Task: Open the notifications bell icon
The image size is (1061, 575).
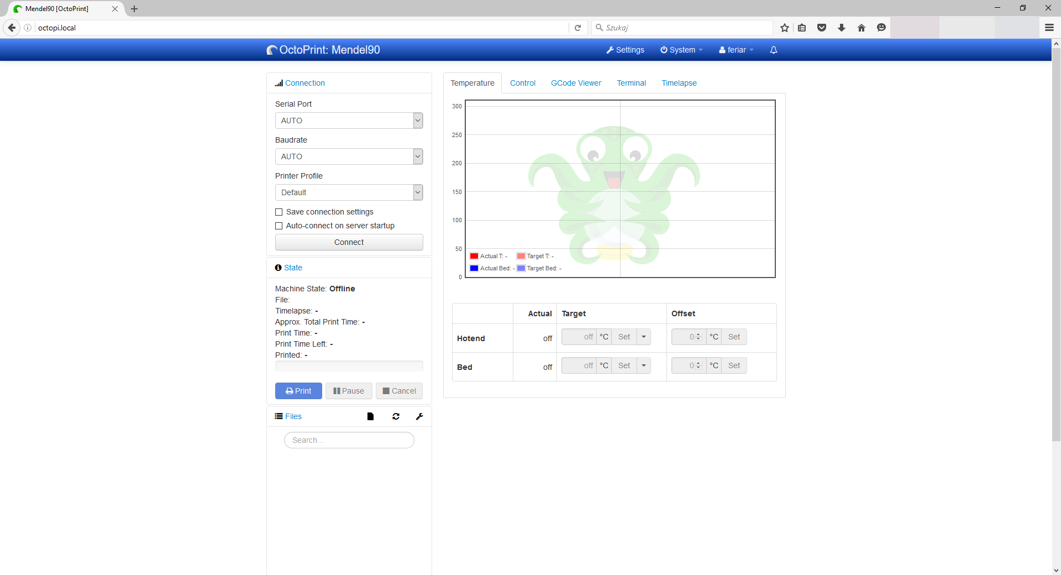Action: point(774,50)
